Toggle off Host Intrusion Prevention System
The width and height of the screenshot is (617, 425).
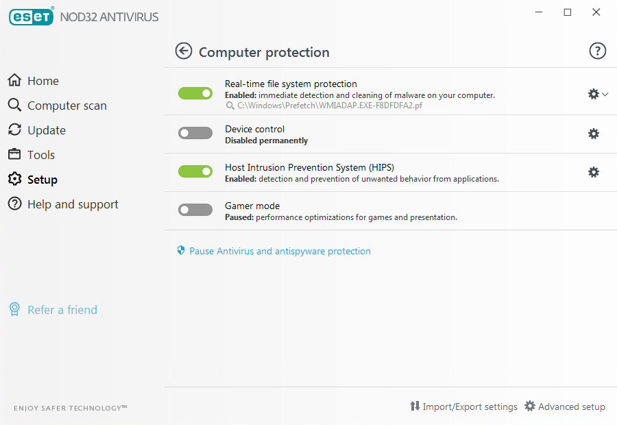tap(195, 171)
